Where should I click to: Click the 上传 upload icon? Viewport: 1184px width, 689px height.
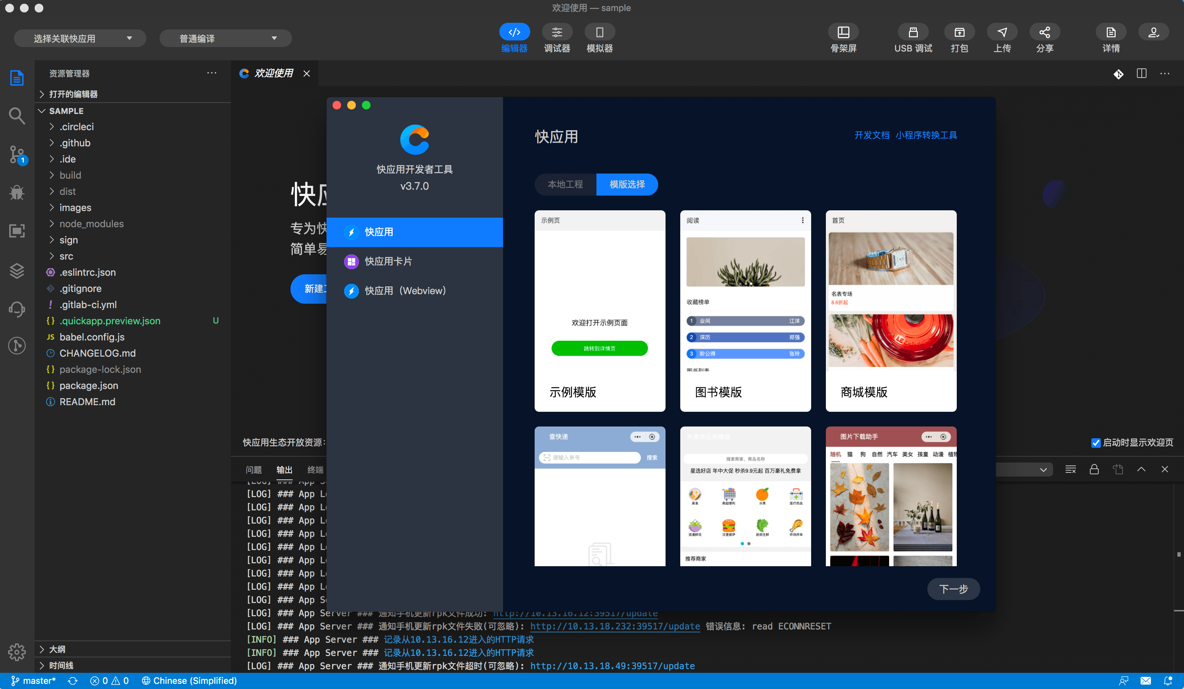(1002, 38)
